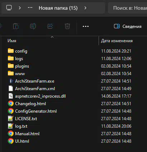Image resolution: width=147 pixels, height=152 pixels.
Task: Click the Rename icon in toolbar
Action: click(x=33, y=26)
